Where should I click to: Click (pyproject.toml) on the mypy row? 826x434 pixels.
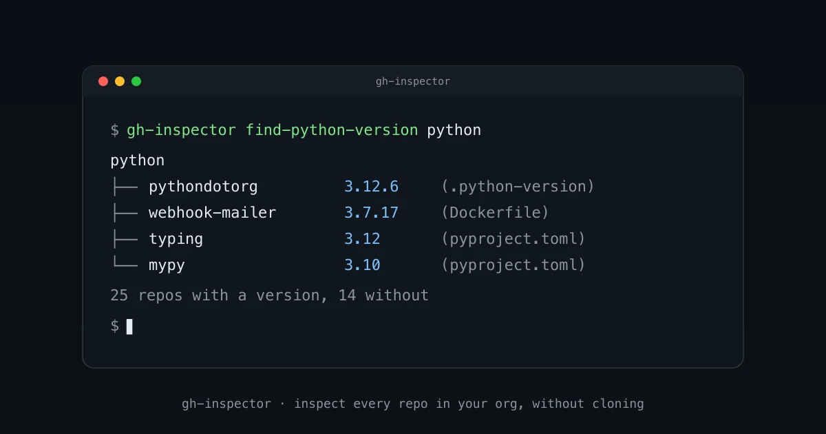(x=513, y=265)
